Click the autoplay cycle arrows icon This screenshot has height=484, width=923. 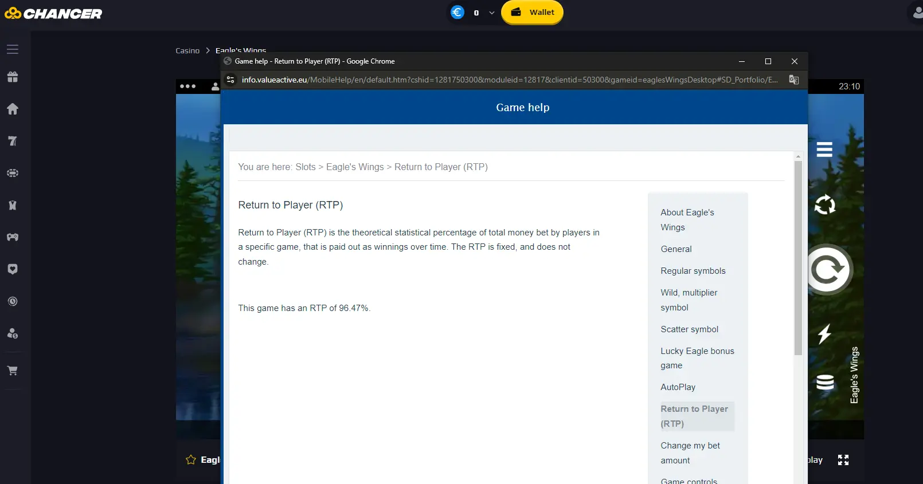pos(825,204)
